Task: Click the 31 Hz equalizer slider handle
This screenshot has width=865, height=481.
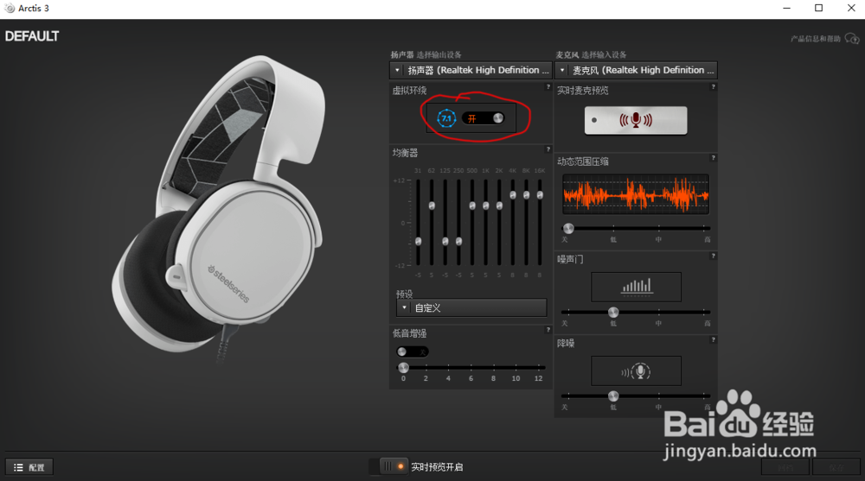Action: click(x=418, y=241)
